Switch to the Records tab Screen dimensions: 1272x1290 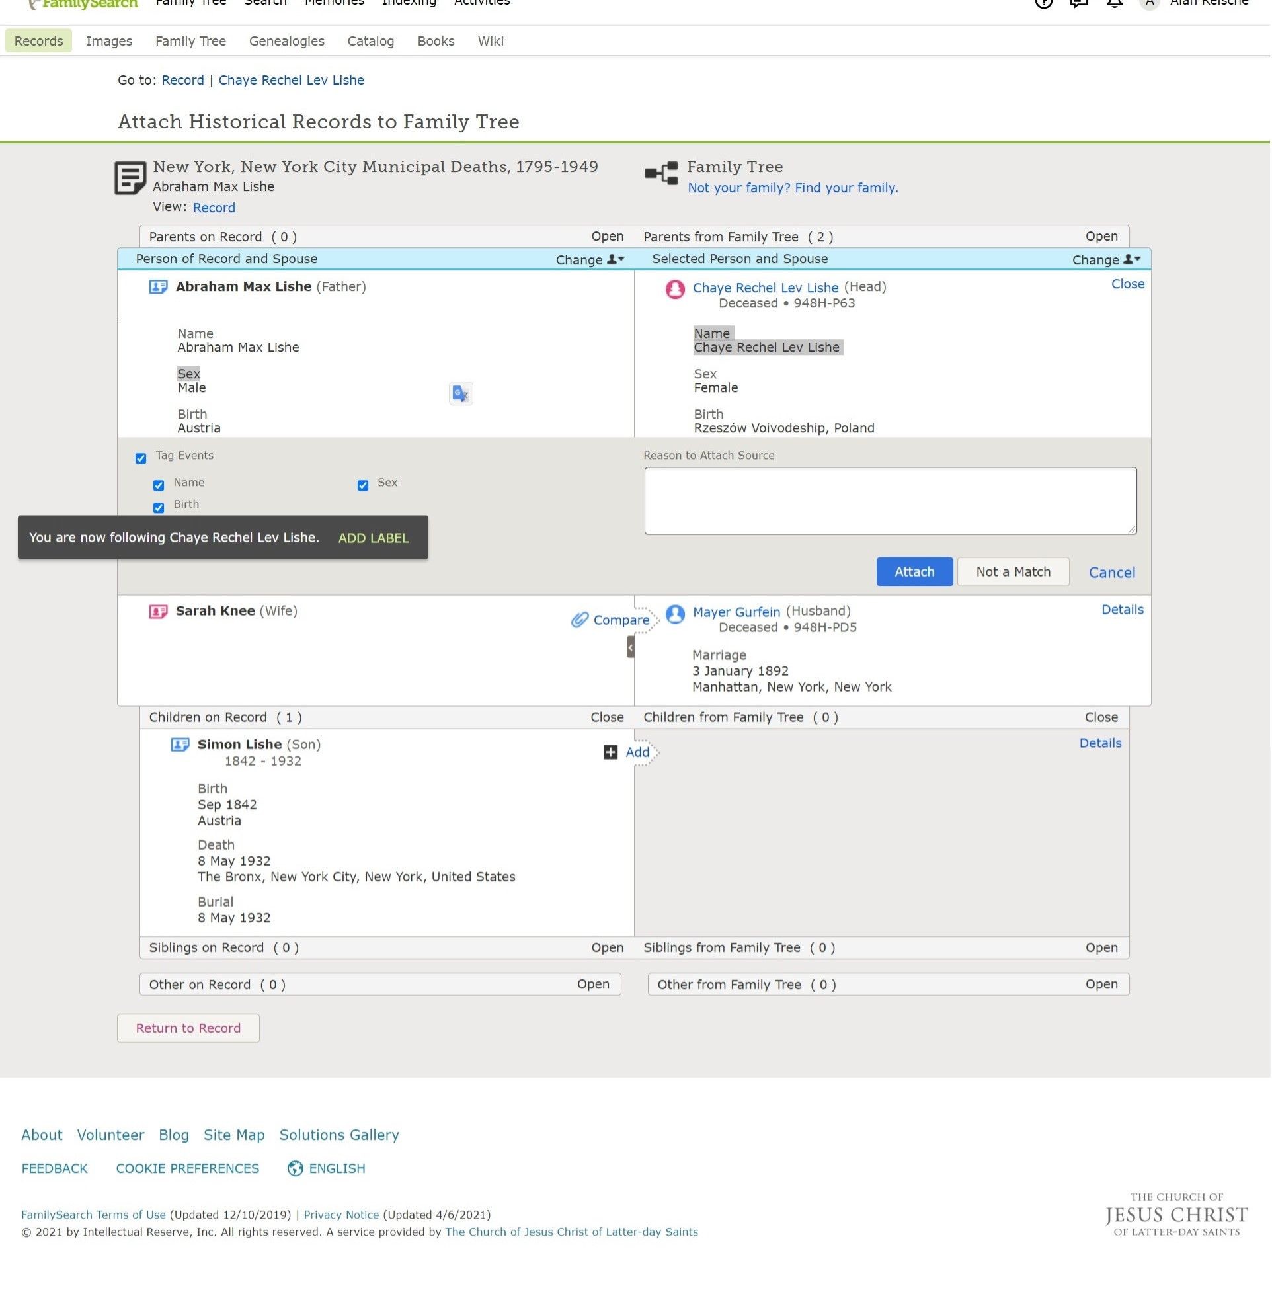click(x=39, y=41)
